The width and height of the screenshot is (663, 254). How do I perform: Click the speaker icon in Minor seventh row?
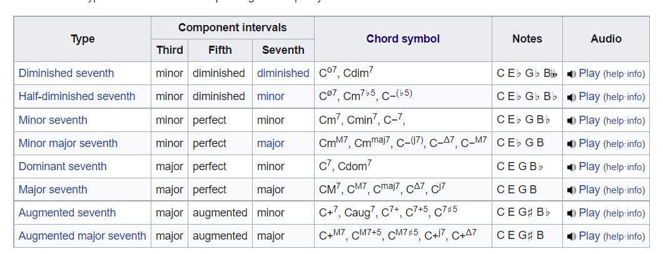[x=571, y=120]
